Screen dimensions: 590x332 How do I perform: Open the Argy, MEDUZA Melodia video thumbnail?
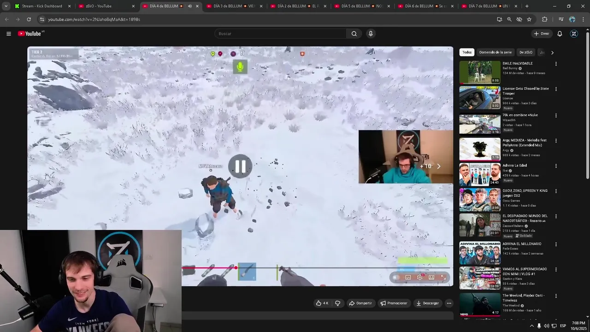(480, 149)
